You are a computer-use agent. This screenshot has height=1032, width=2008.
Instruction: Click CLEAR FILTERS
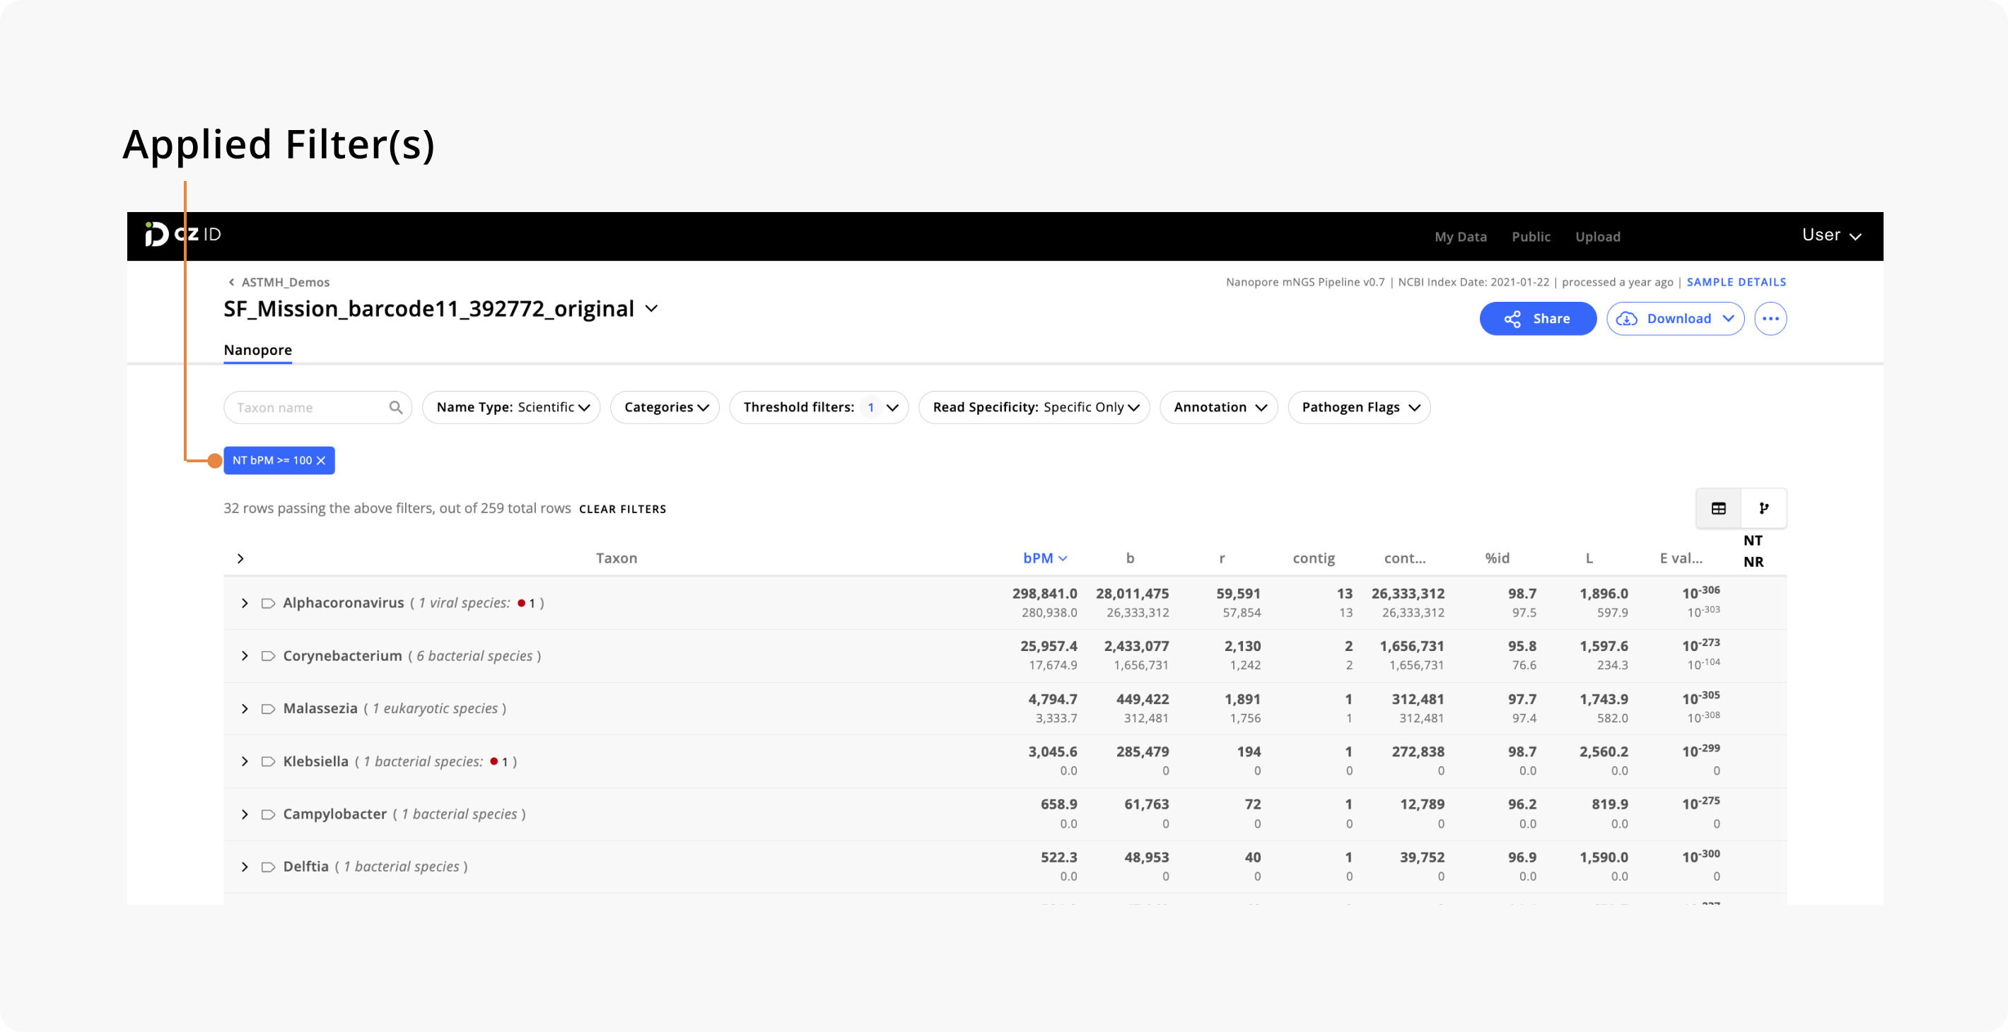coord(623,509)
